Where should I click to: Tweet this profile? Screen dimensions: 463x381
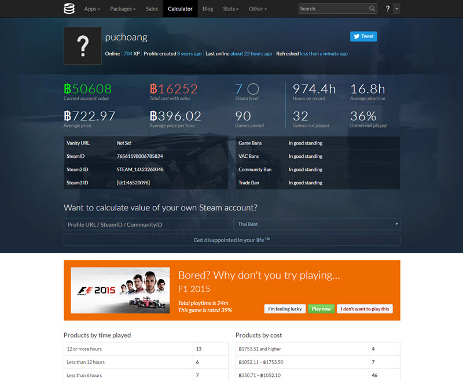363,36
